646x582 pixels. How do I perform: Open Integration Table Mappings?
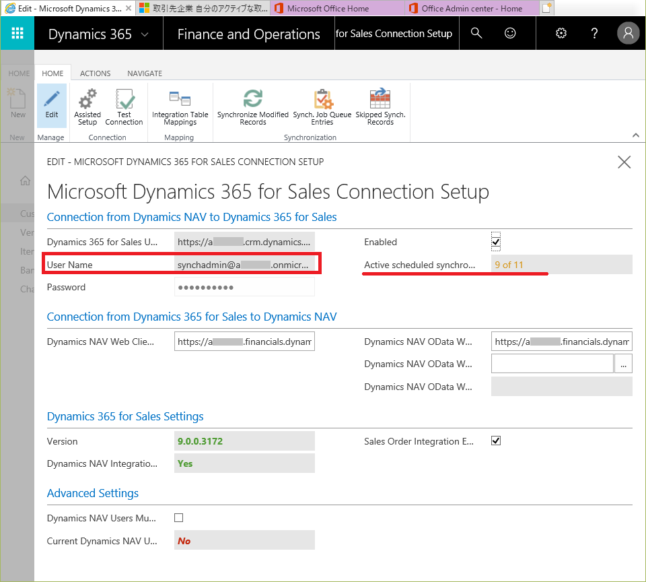pos(180,107)
